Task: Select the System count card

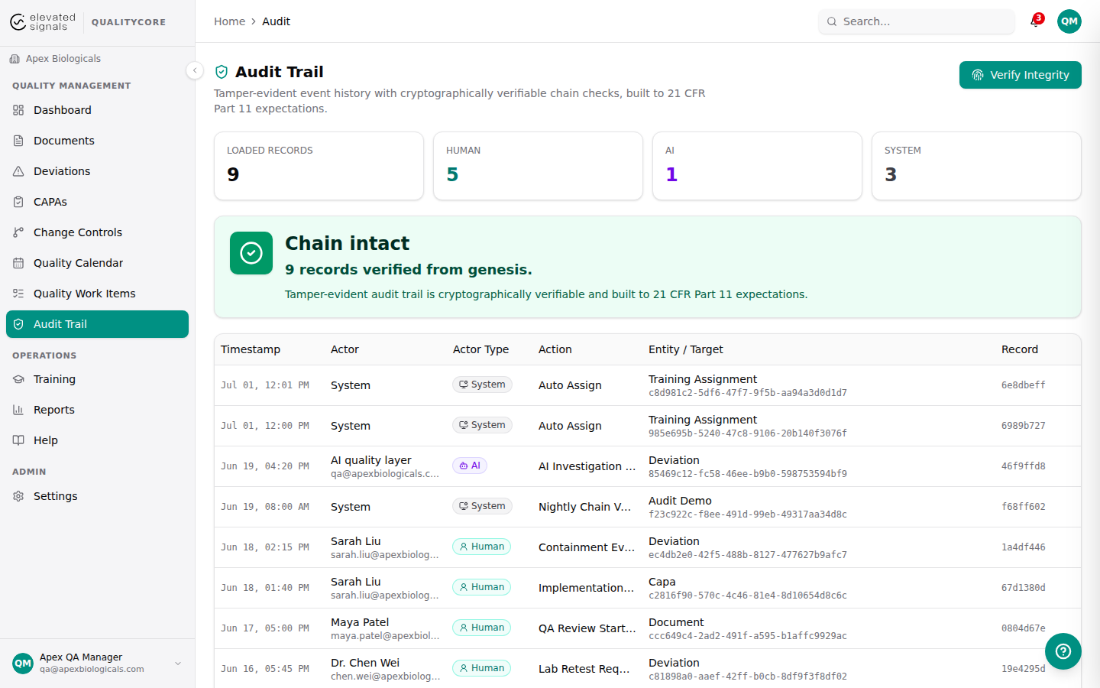Action: pos(976,166)
